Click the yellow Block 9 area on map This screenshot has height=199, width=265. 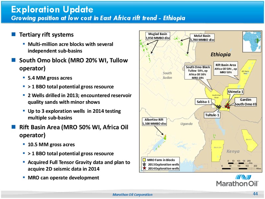tap(249, 140)
